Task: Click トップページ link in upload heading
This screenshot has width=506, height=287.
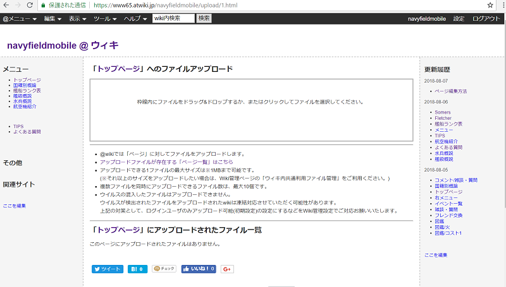Action: click(x=119, y=69)
